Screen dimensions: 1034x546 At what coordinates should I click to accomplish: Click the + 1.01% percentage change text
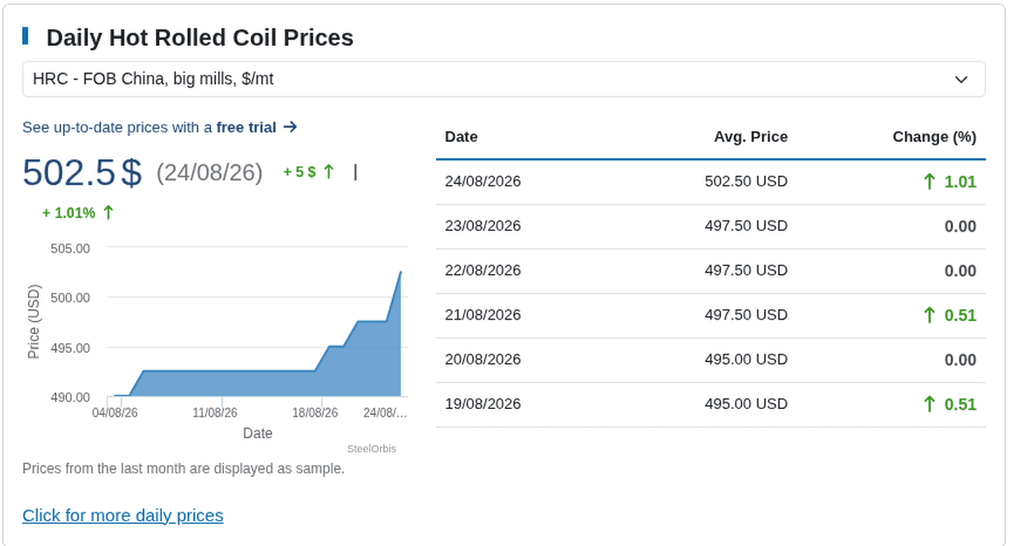click(68, 213)
